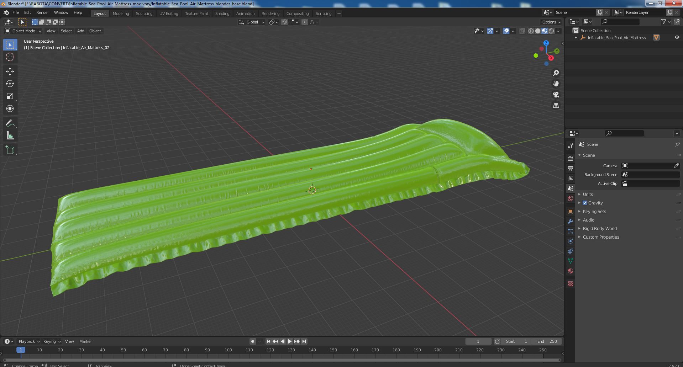Toggle the Gravity checkbox
The image size is (683, 367).
click(x=585, y=203)
